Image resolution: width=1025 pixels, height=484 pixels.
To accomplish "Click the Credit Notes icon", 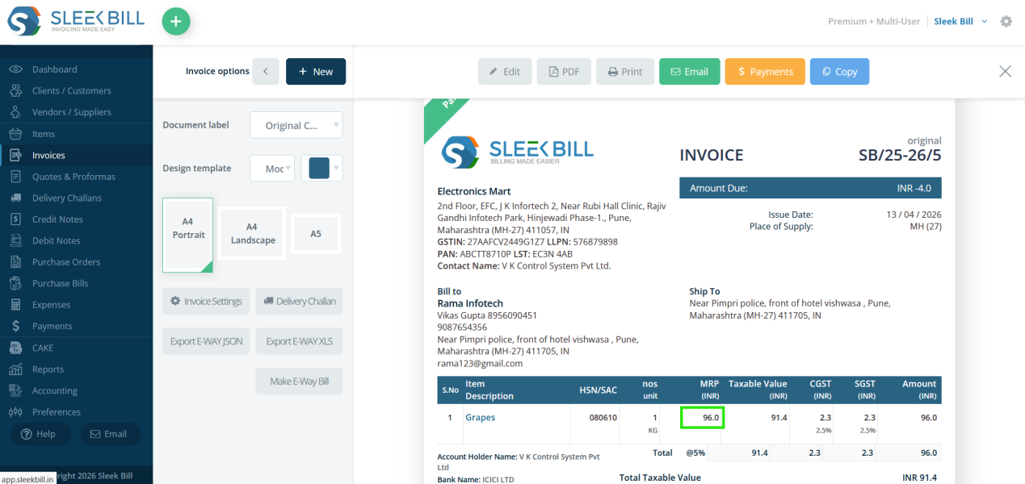I will pyautogui.click(x=15, y=219).
